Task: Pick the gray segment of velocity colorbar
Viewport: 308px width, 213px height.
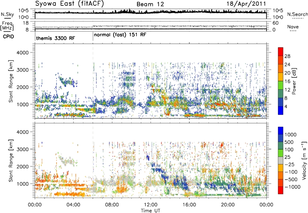Action: pos(281,161)
